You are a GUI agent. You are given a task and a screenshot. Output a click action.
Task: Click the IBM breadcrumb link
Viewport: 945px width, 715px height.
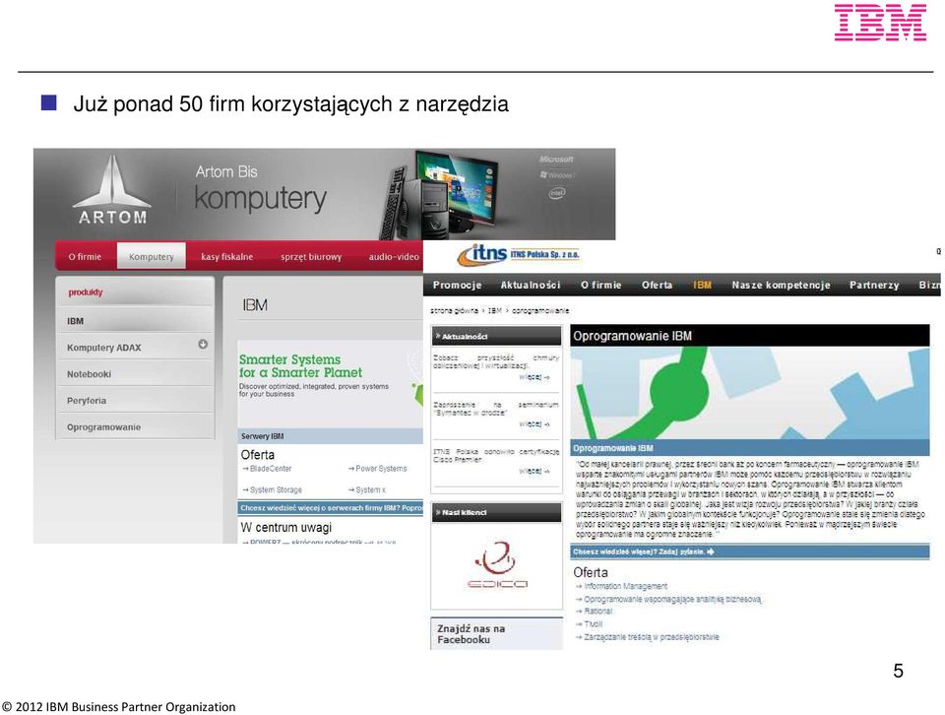point(495,310)
